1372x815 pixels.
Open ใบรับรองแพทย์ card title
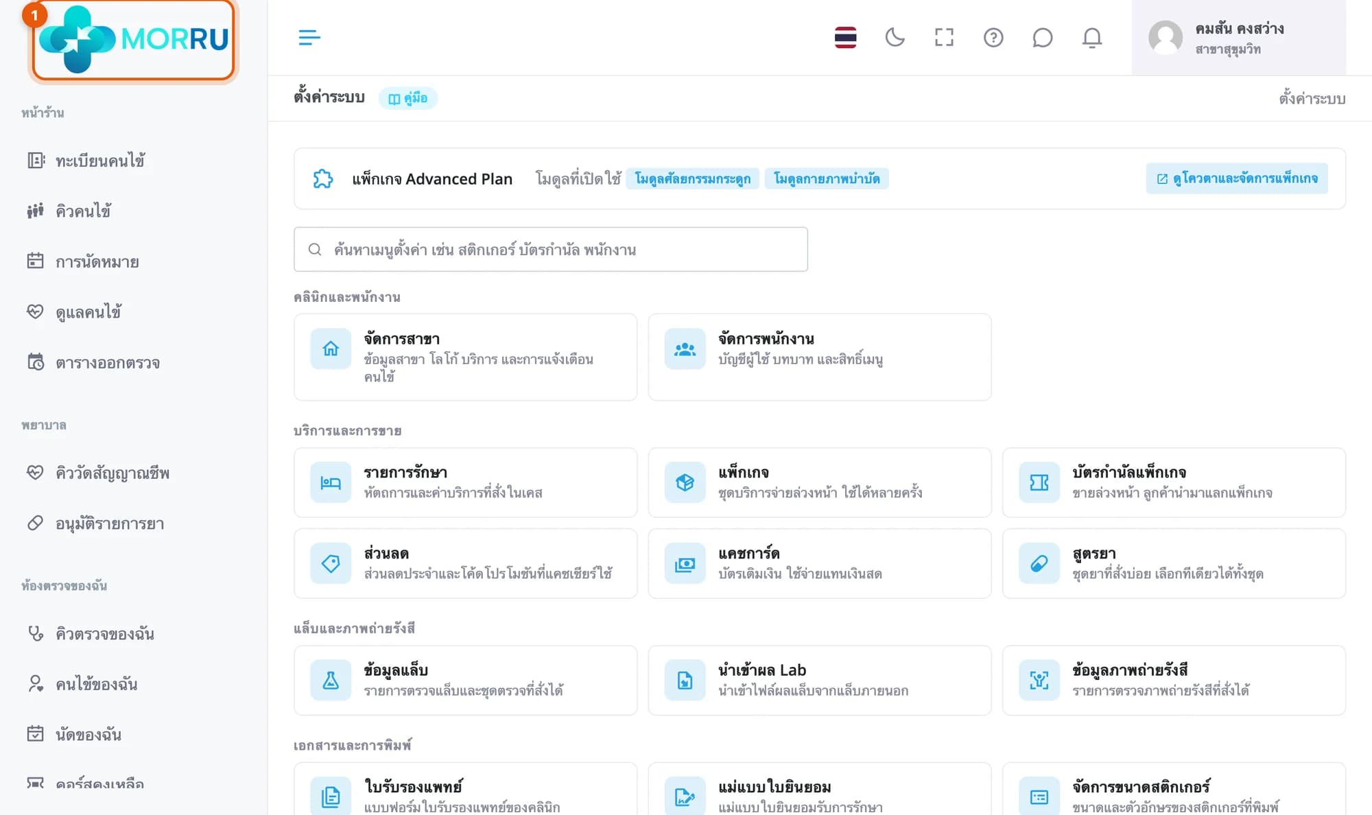413,786
